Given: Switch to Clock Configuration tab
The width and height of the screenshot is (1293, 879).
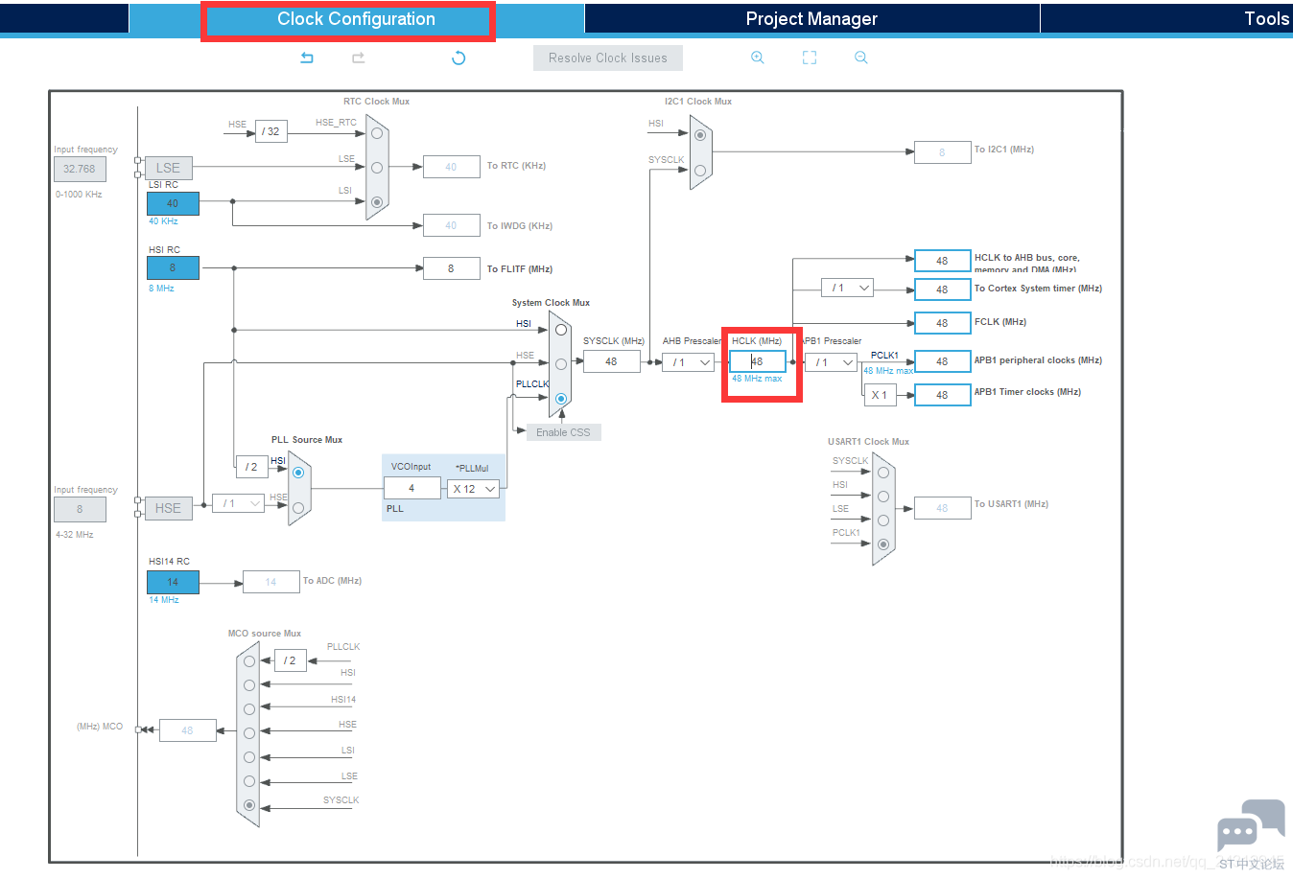Looking at the screenshot, I should pos(356,19).
